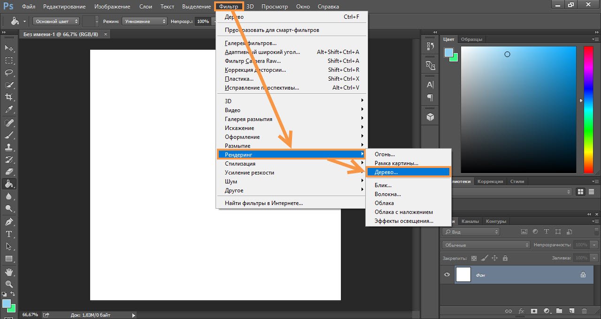Activate the Eyedropper tool
This screenshot has height=319, width=601.
point(9,110)
